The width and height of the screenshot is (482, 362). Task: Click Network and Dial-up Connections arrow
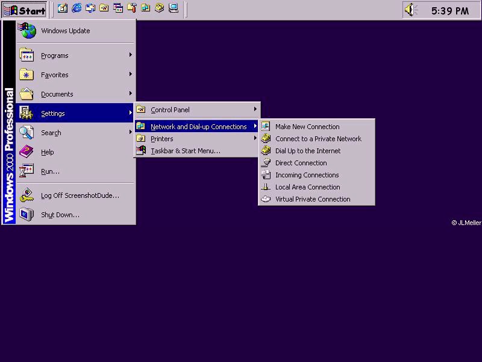(255, 126)
